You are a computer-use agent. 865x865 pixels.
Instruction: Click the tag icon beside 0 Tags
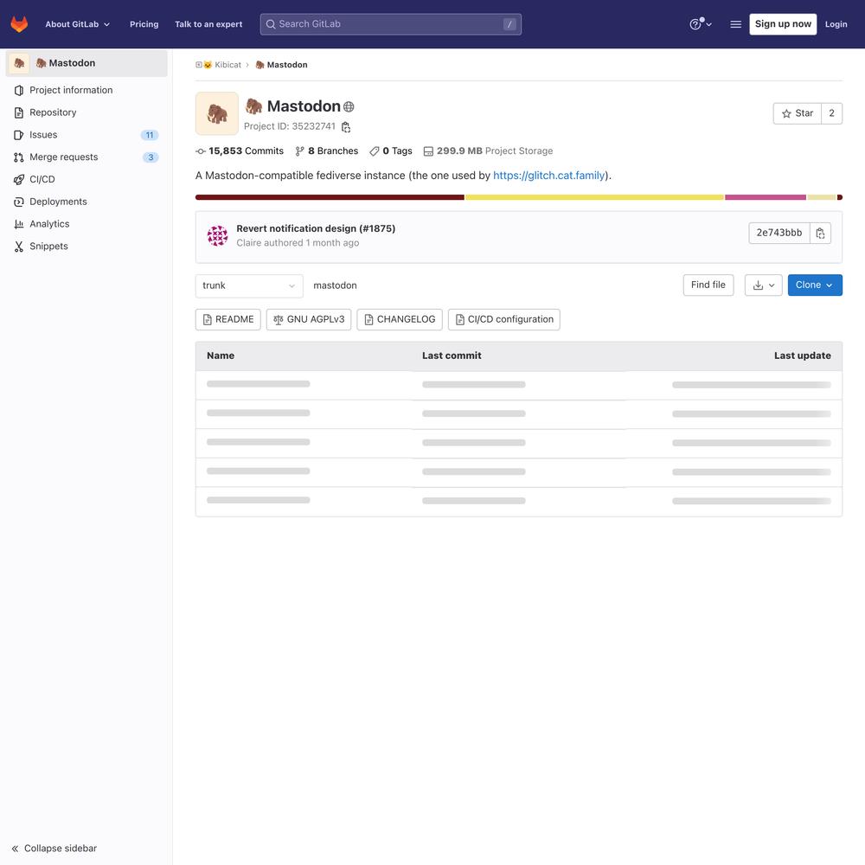(374, 151)
